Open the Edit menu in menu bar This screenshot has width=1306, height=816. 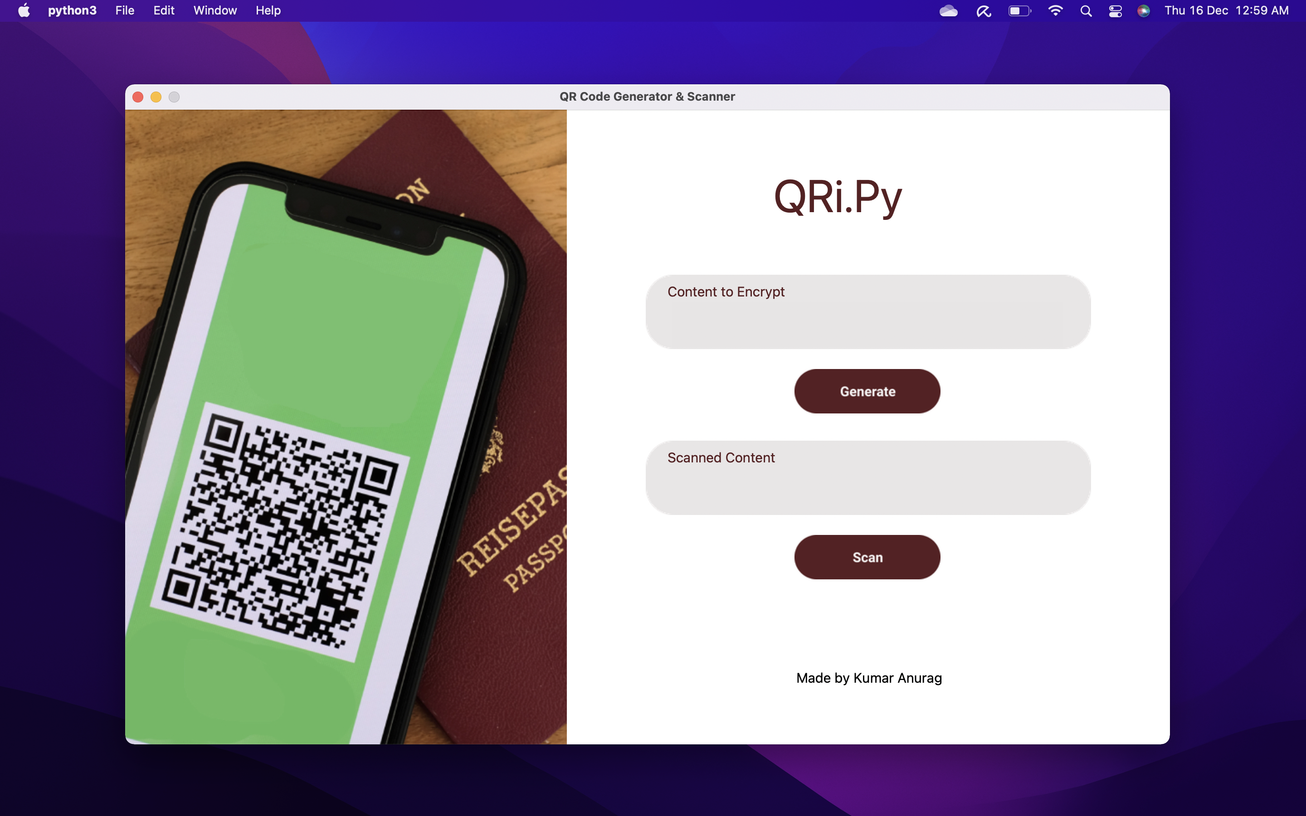click(x=164, y=10)
